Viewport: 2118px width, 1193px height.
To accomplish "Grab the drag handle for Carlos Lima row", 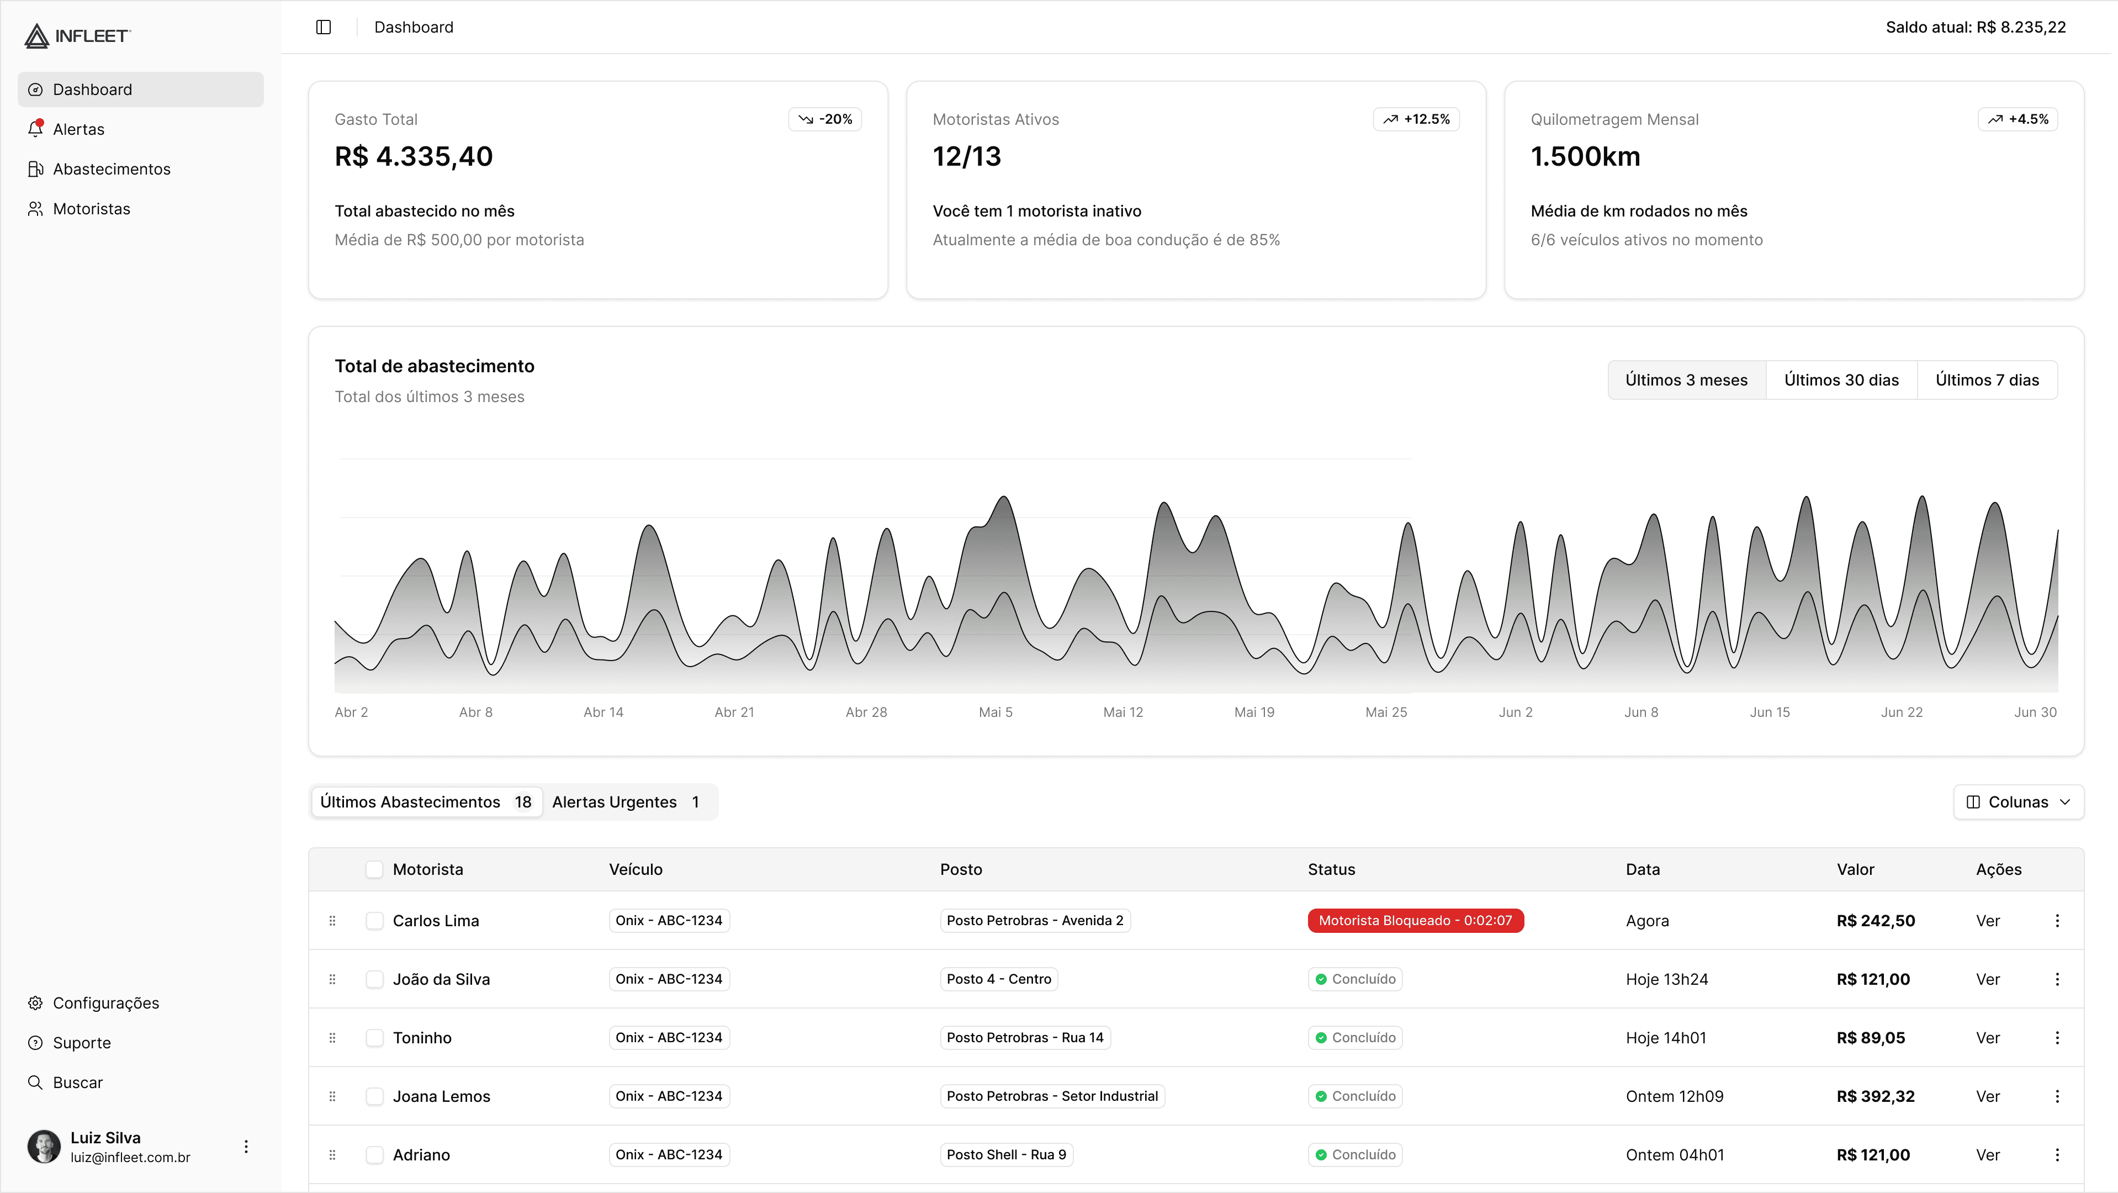I will [332, 920].
